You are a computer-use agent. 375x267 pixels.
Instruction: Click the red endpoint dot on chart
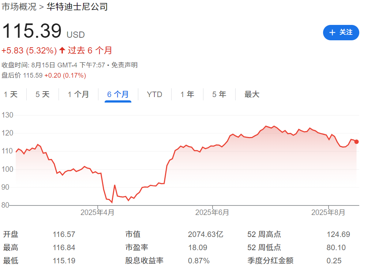click(x=356, y=142)
